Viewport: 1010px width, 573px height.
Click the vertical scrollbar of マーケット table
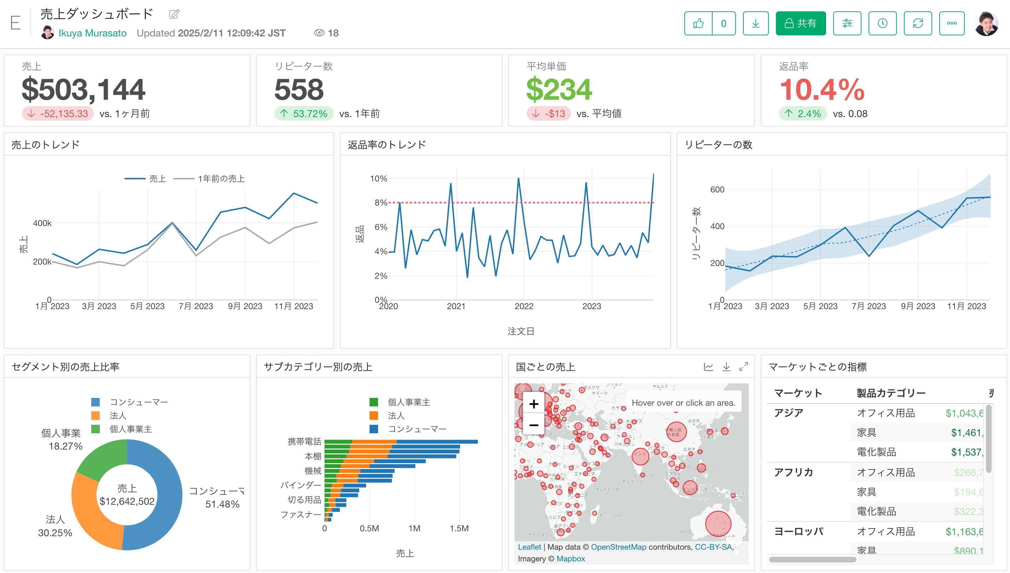[x=989, y=438]
